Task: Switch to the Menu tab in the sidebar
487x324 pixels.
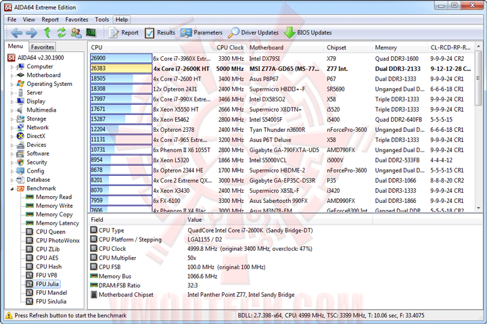Action: [x=16, y=46]
